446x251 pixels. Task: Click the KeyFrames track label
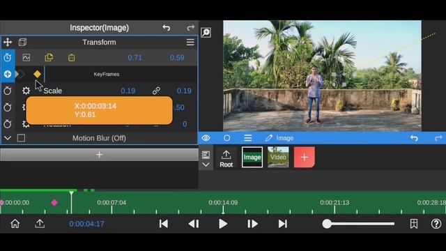pyautogui.click(x=107, y=75)
